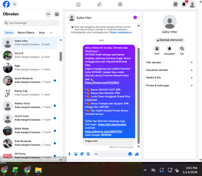Open Profil button in info panel
The height and width of the screenshot is (176, 202).
[157, 51]
